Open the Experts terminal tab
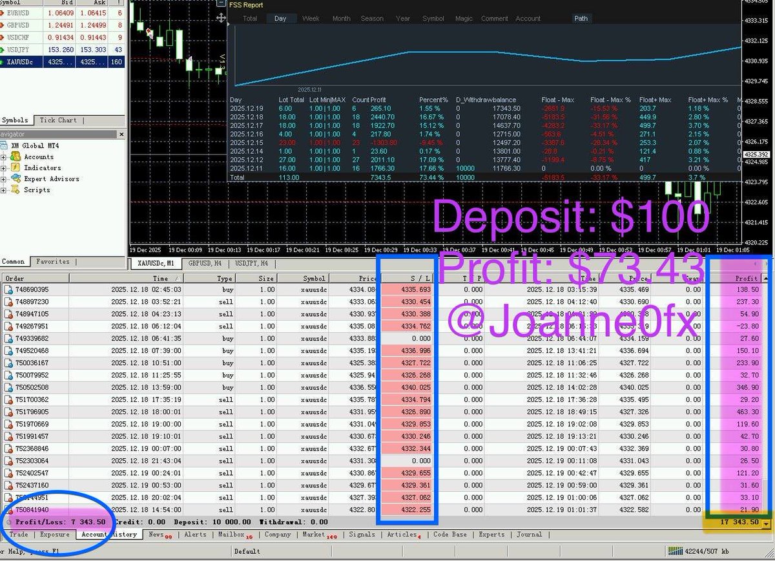Viewport: 775px width, 561px height. (491, 535)
